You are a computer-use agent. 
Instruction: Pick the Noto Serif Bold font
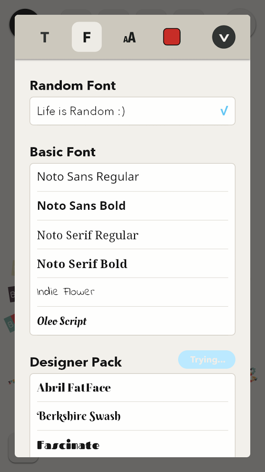(132, 264)
